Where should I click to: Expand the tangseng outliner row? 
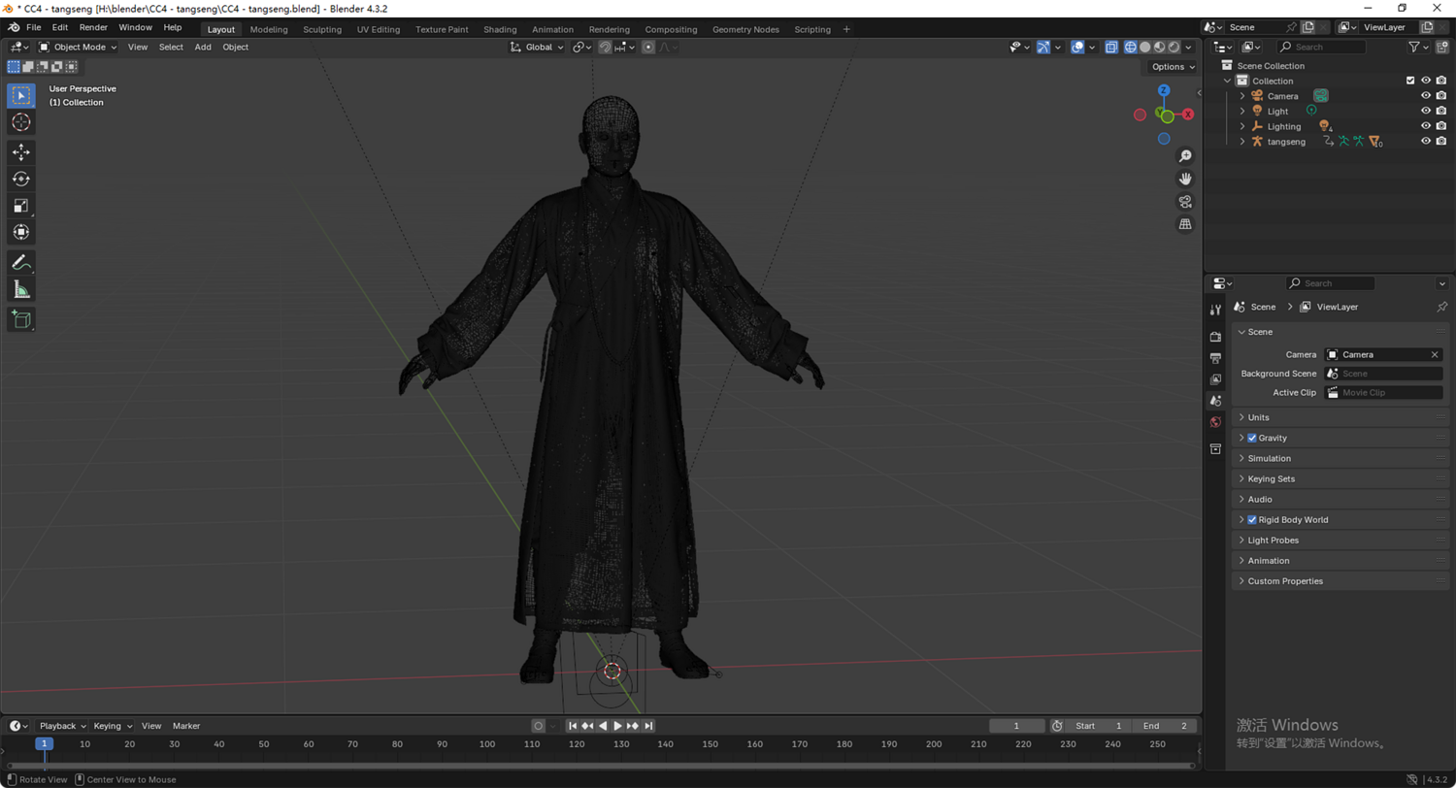click(x=1242, y=142)
